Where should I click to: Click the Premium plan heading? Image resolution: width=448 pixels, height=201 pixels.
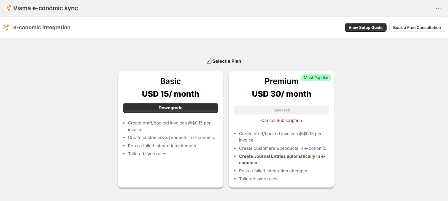tap(281, 81)
